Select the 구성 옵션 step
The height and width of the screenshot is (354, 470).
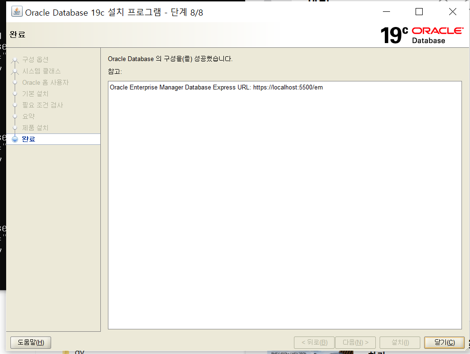(35, 60)
